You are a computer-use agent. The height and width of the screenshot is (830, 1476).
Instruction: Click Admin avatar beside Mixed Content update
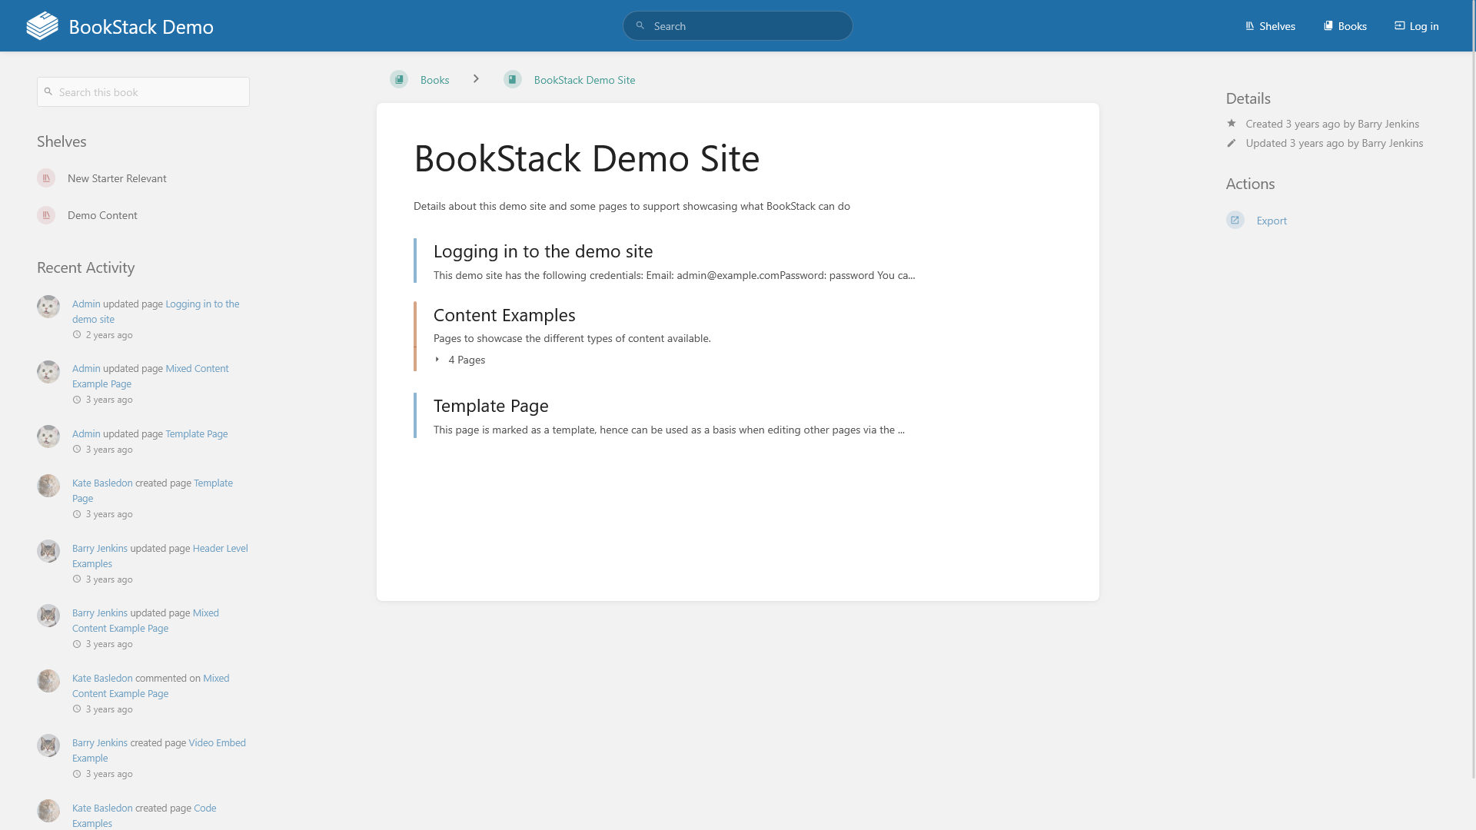coord(48,372)
